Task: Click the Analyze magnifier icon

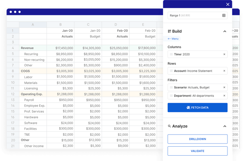Action: coord(169,126)
